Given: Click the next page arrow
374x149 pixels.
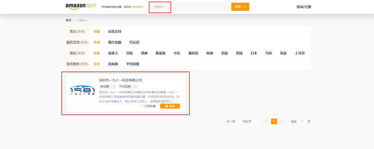Looking at the screenshot, I should point(282,121).
